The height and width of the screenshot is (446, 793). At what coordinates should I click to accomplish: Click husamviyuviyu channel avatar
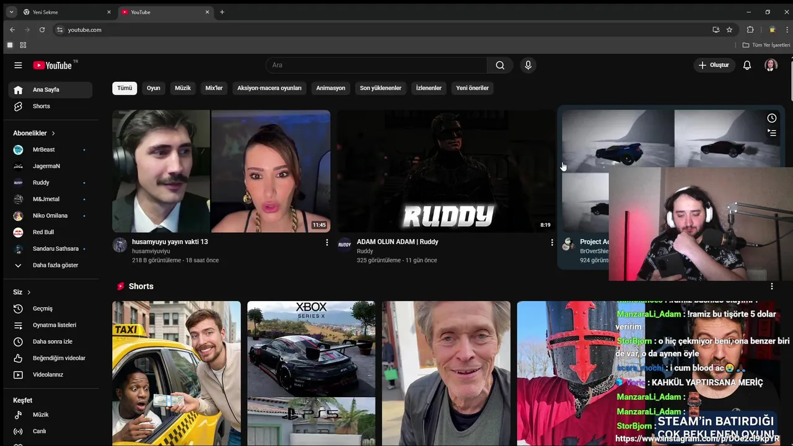click(x=120, y=245)
